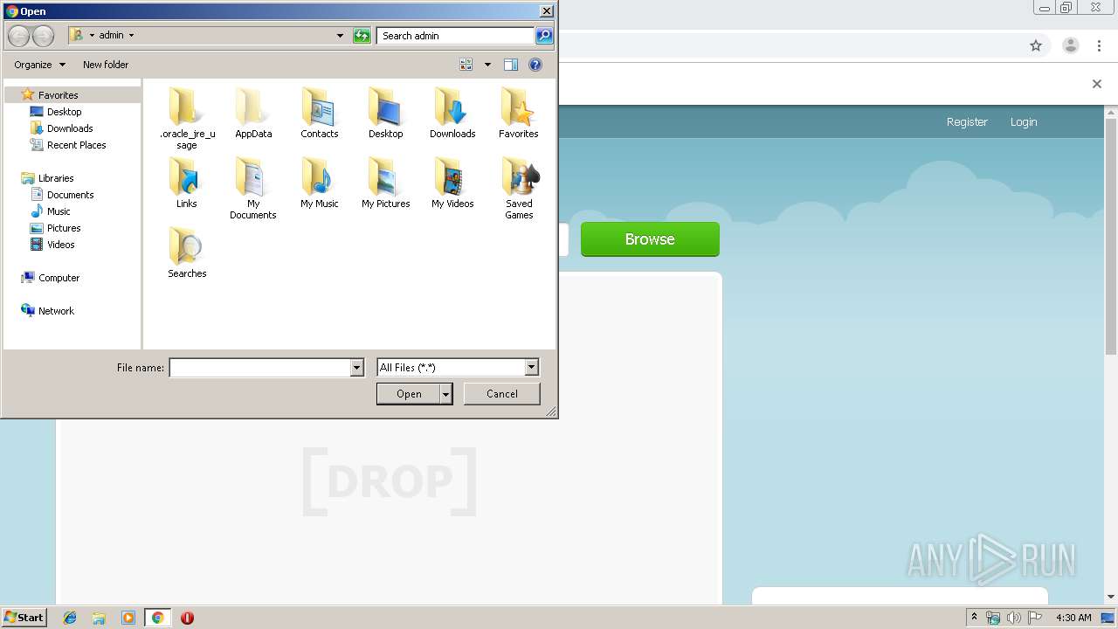Open the address bar history dropdown
Screen dimensions: 1118x629
340,36
